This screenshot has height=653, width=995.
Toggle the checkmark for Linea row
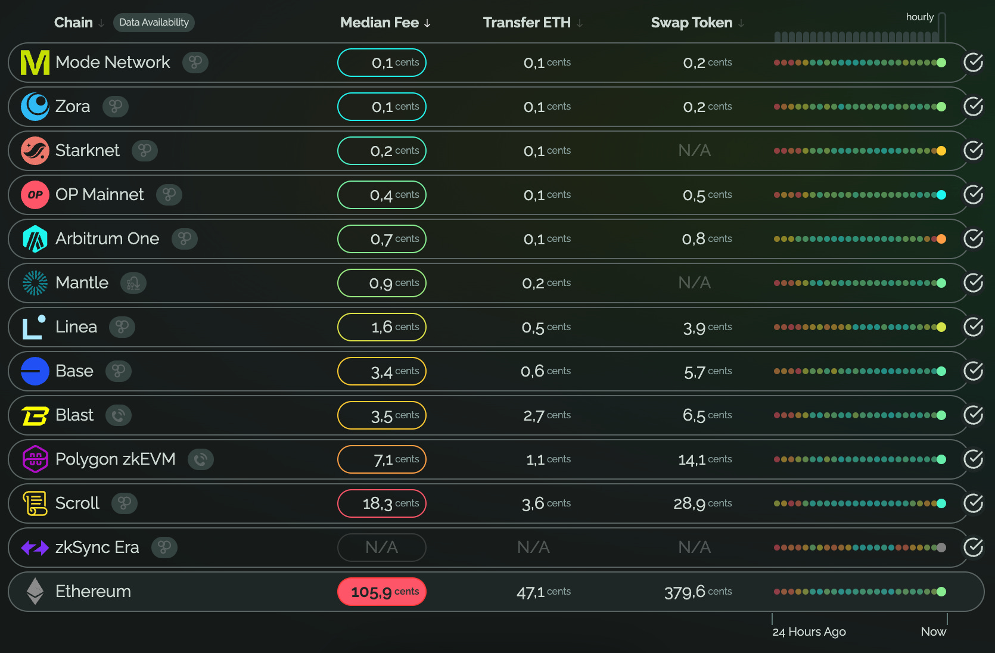(x=974, y=326)
